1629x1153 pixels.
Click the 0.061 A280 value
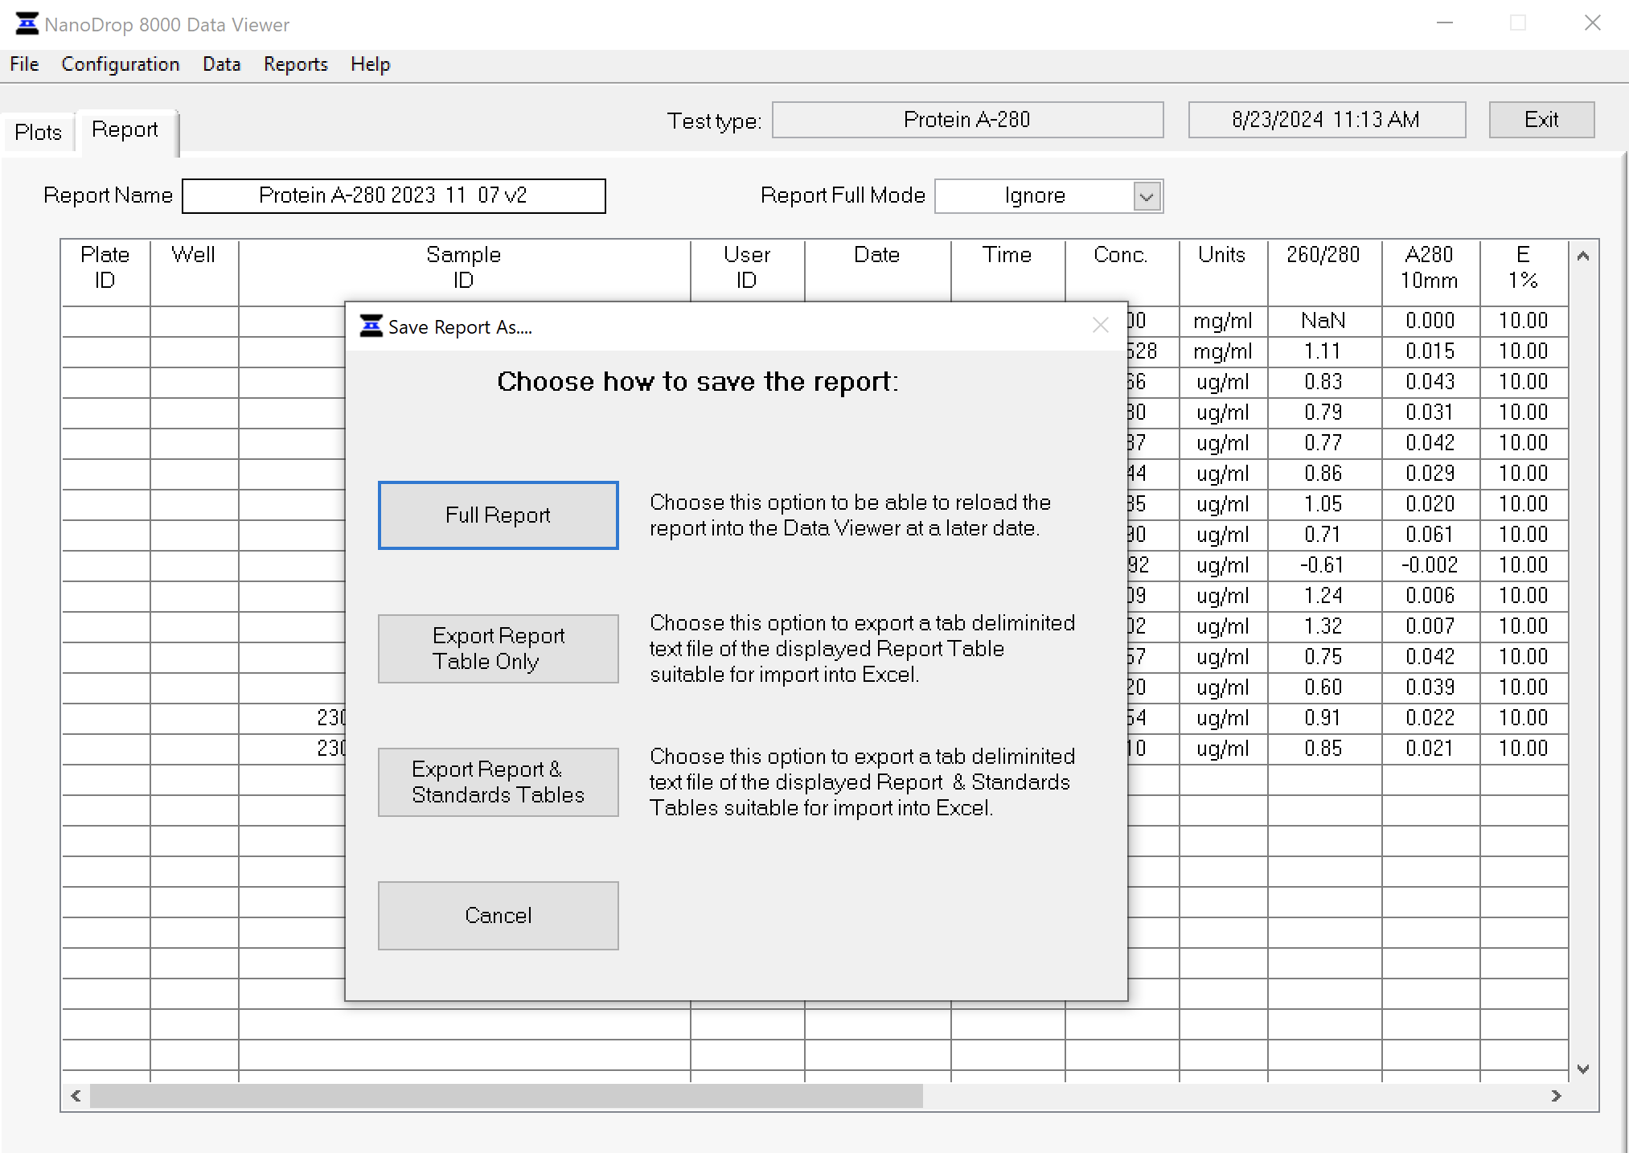(1430, 535)
